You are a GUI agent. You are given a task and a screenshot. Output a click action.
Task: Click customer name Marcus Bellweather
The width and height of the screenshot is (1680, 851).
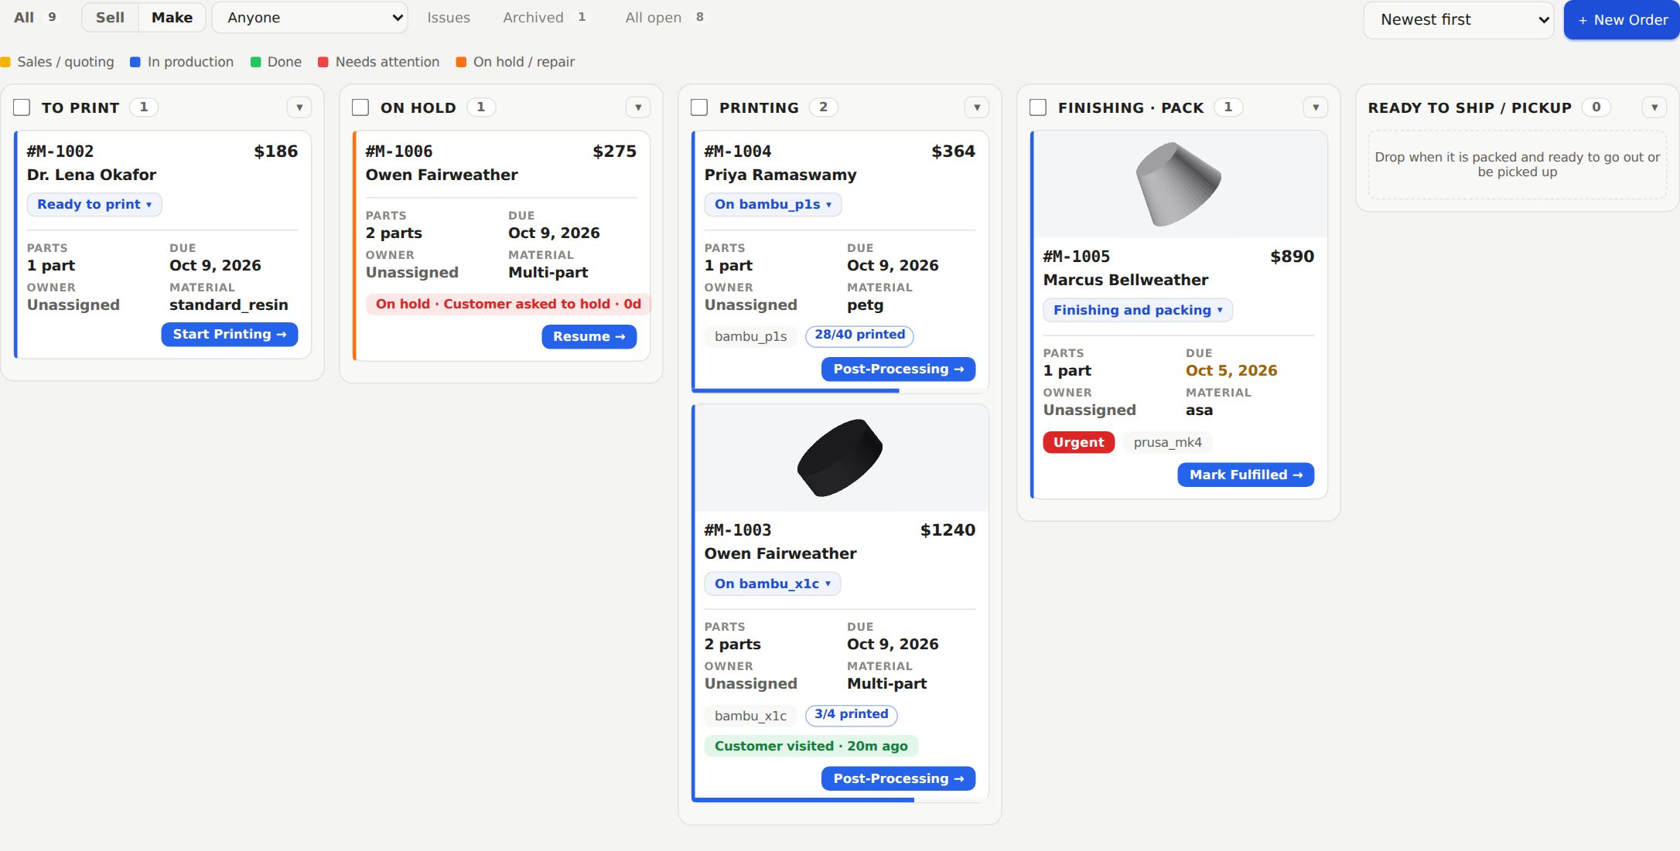pyautogui.click(x=1125, y=281)
